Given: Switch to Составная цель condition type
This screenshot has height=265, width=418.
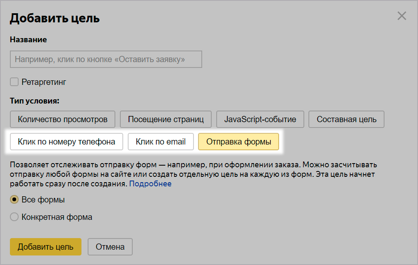Looking at the screenshot, I should tap(346, 119).
